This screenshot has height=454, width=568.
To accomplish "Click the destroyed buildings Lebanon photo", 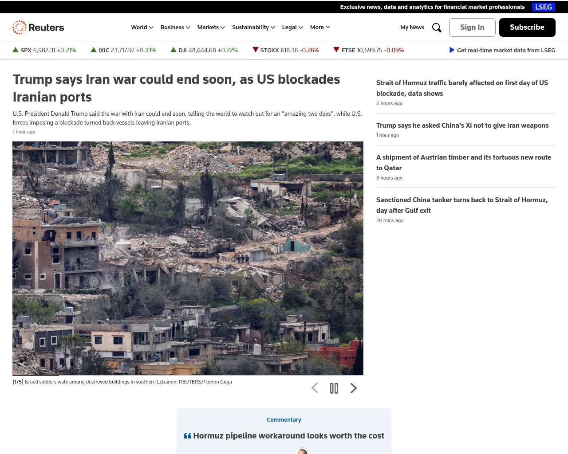I will pyautogui.click(x=188, y=258).
